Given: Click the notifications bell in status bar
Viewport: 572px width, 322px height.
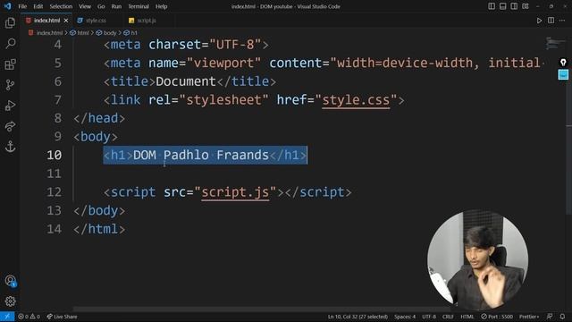Looking at the screenshot, I should tap(562, 317).
